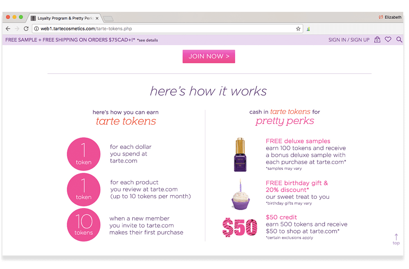Viewport: 409px width, 269px height.
Task: Close the browser window with red button
Action: (8, 17)
